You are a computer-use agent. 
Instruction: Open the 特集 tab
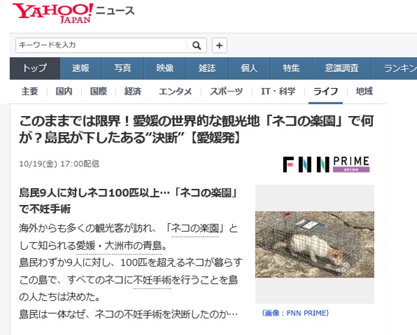(291, 68)
